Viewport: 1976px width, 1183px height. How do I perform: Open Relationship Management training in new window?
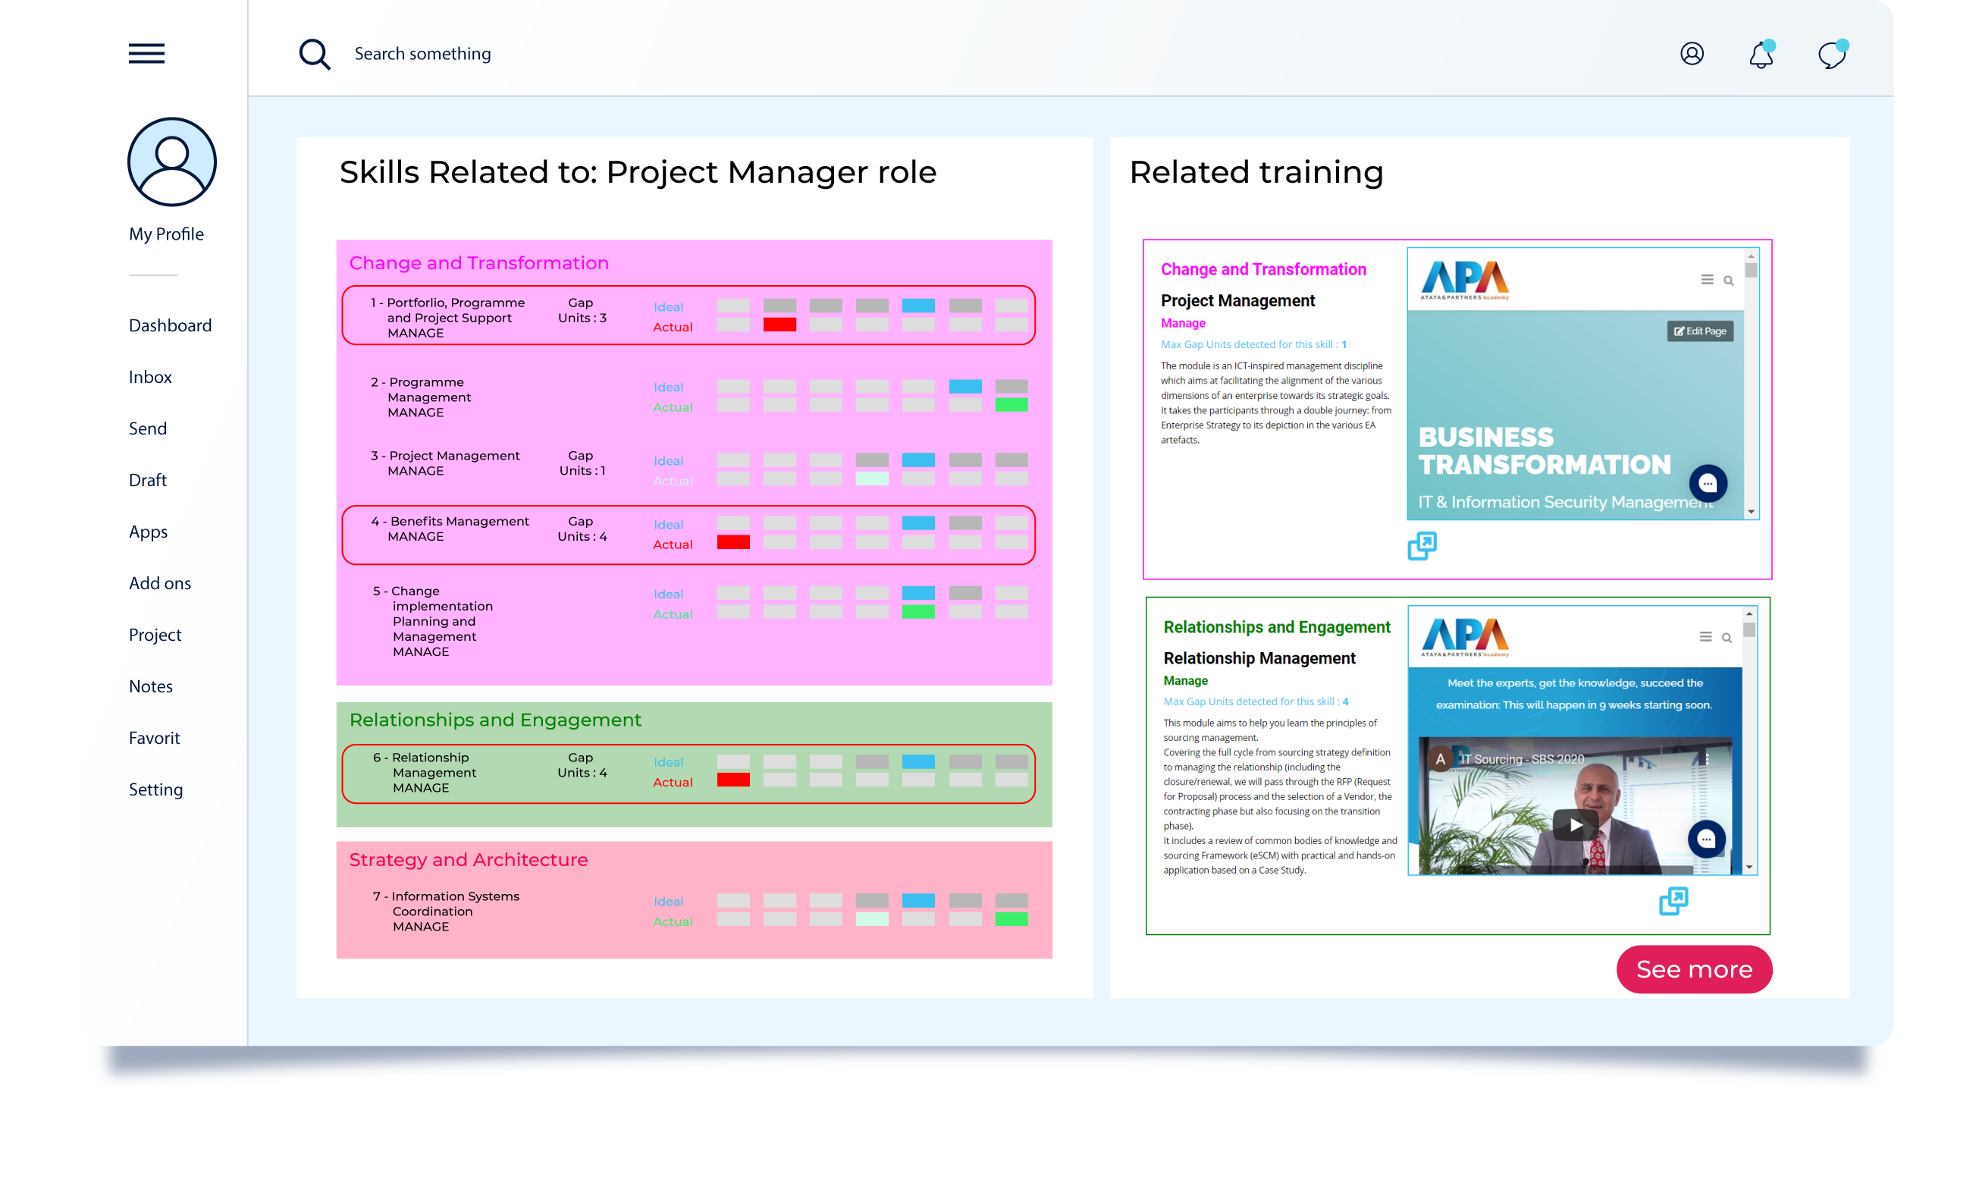click(1673, 901)
